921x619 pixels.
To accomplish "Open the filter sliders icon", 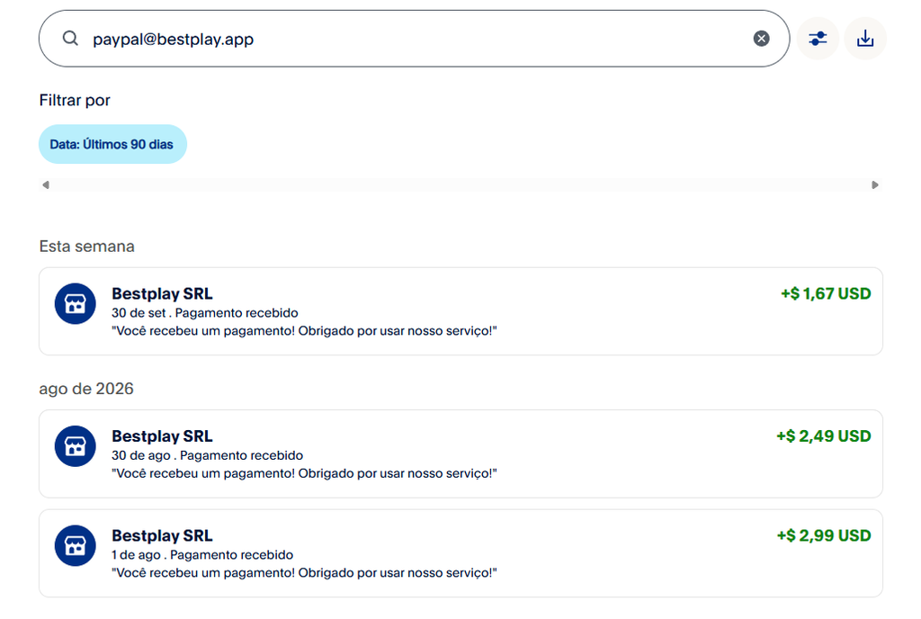I will coord(818,39).
